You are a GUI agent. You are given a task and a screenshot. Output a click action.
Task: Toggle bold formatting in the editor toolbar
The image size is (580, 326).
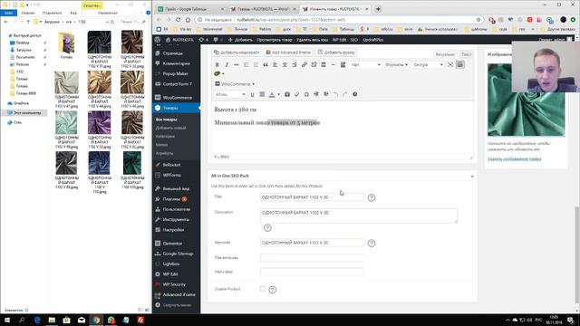(x=217, y=64)
